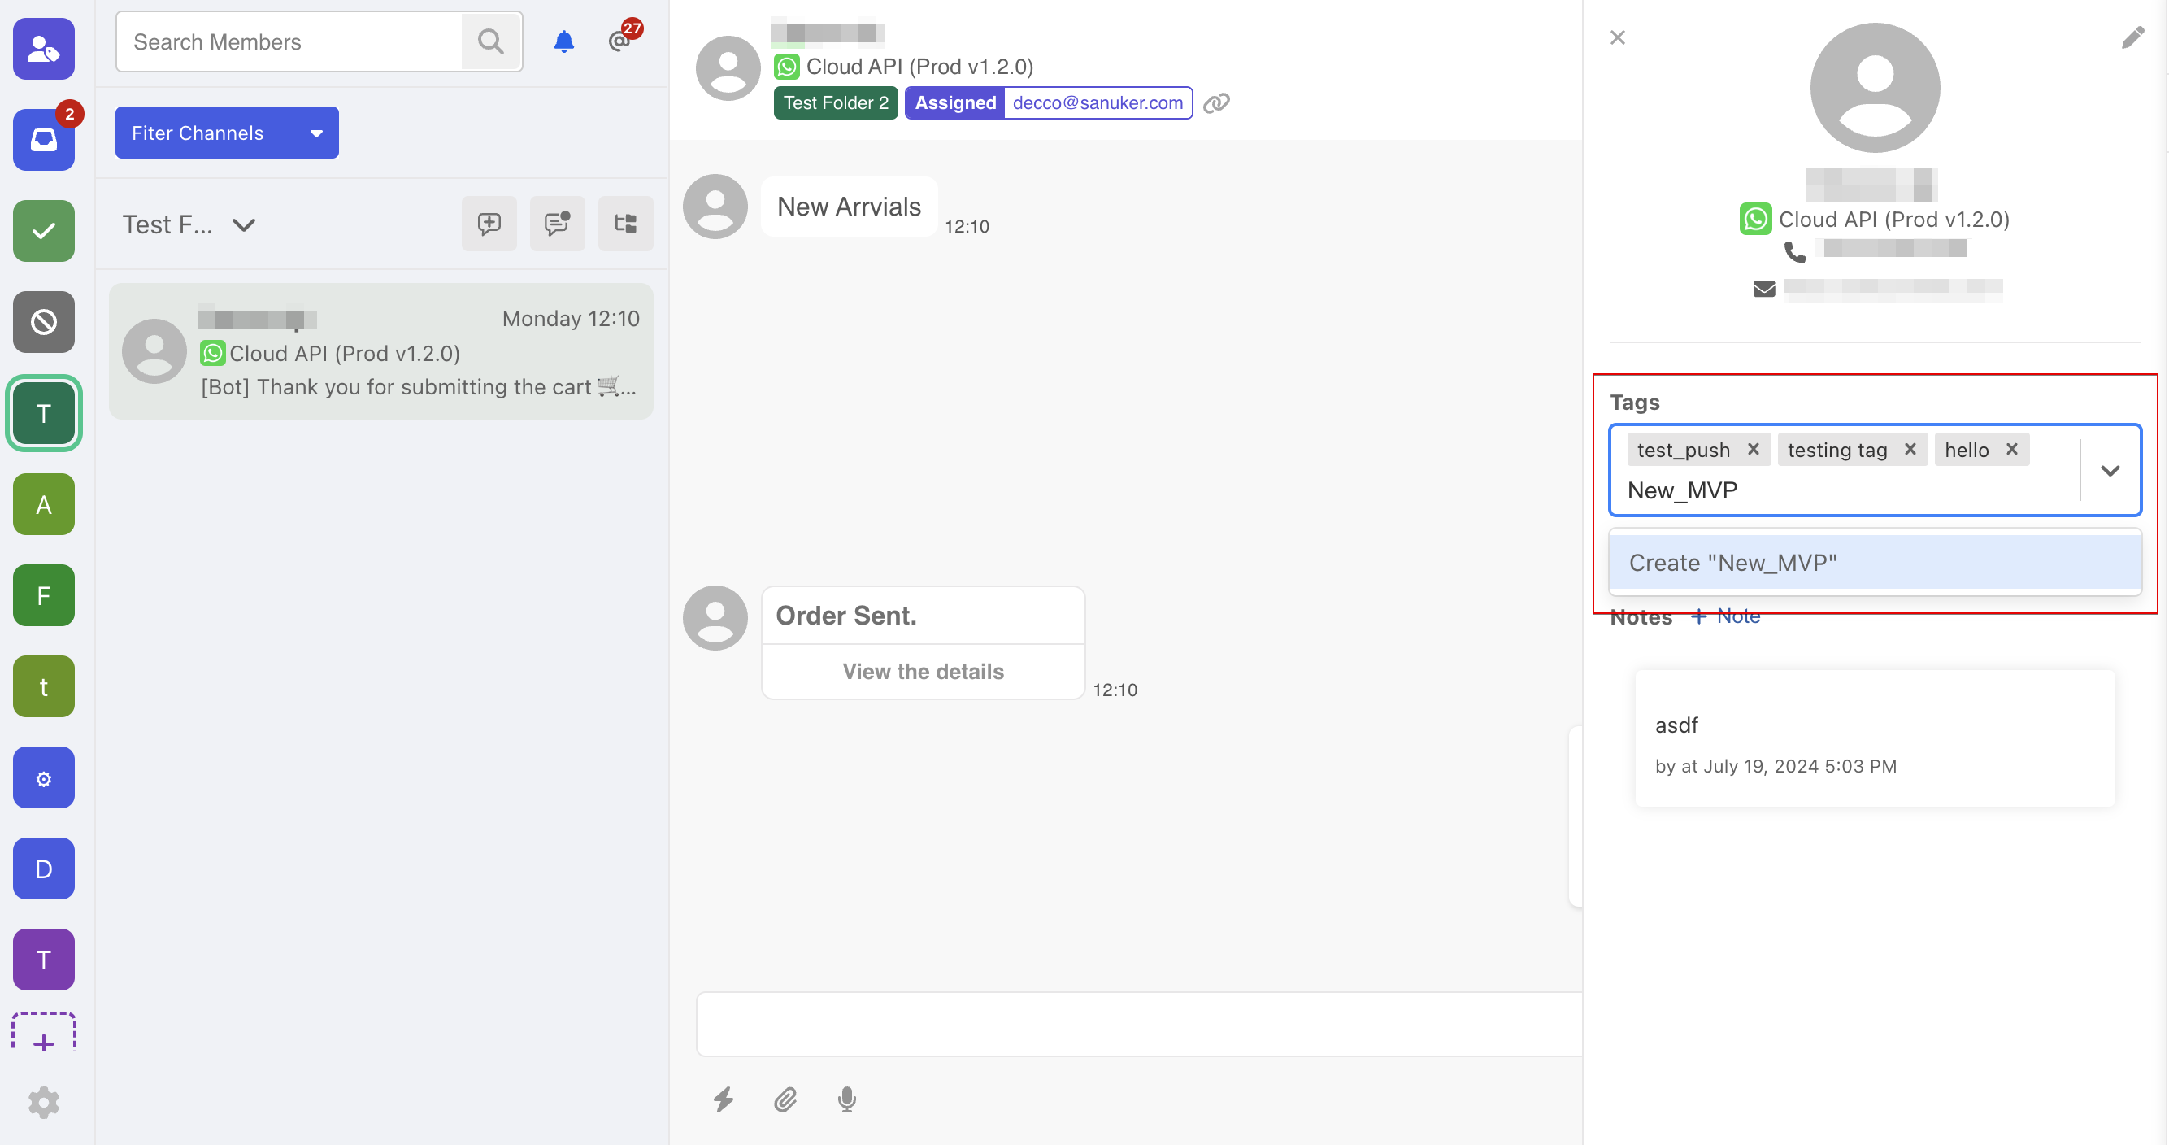Remove the test_push tag
This screenshot has height=1145, width=2169.
point(1753,449)
